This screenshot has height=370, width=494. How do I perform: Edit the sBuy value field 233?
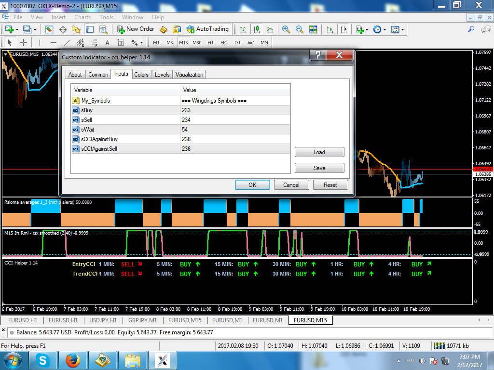[x=235, y=110]
